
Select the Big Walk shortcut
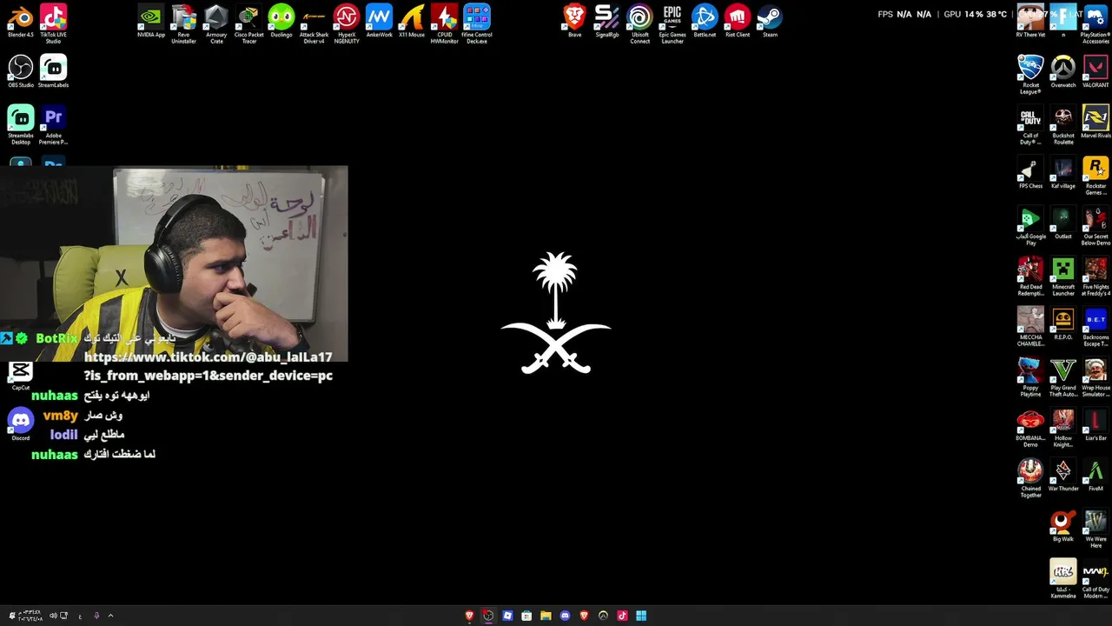coord(1063,525)
